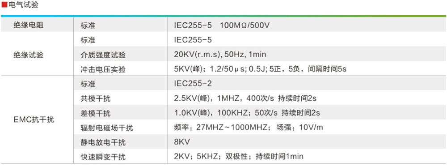Screen dimensions: 447x167
Task: Click the 冲击电压实验 label cell
Action: 121,69
